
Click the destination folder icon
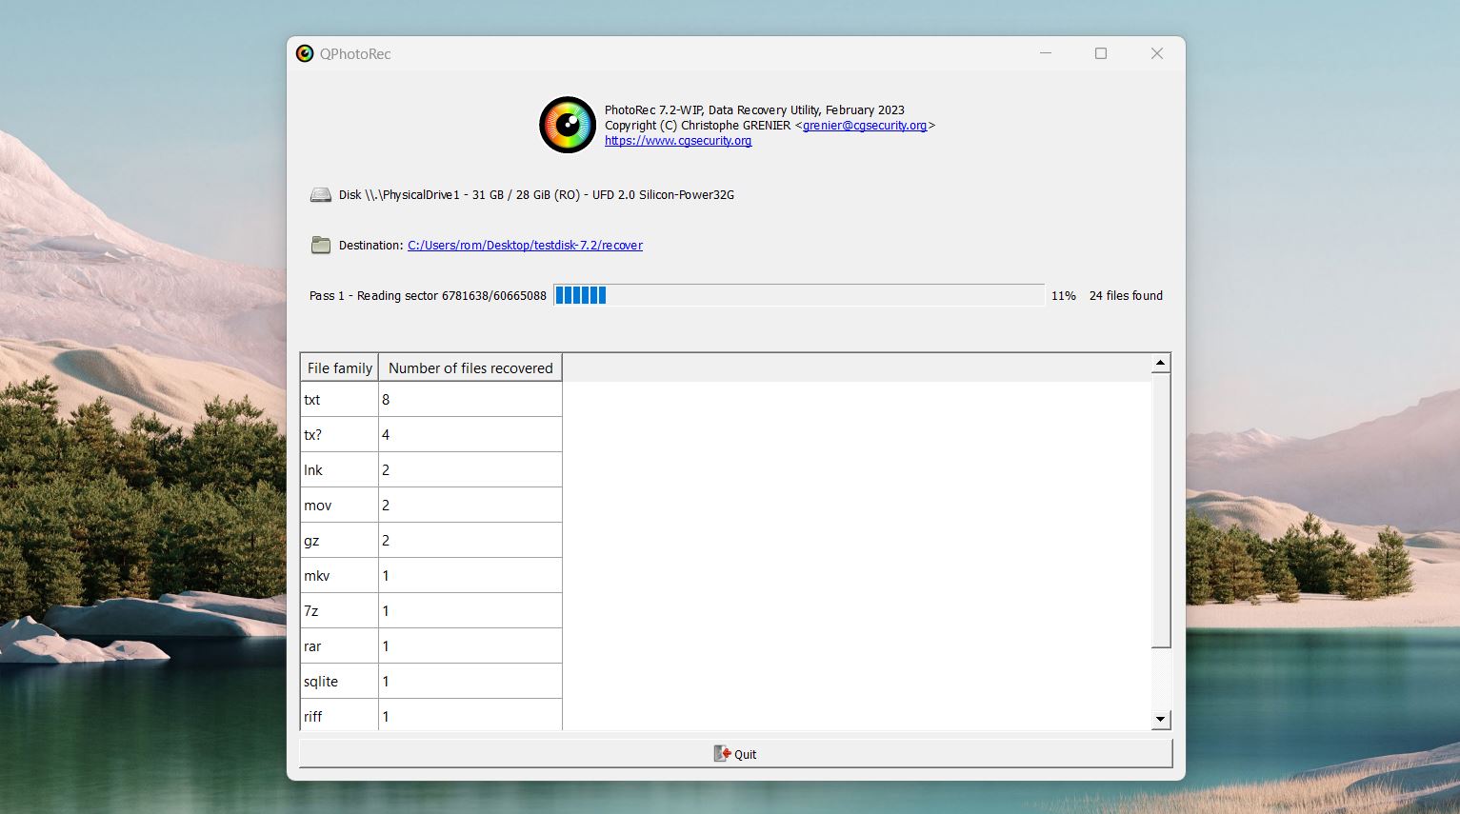click(321, 246)
